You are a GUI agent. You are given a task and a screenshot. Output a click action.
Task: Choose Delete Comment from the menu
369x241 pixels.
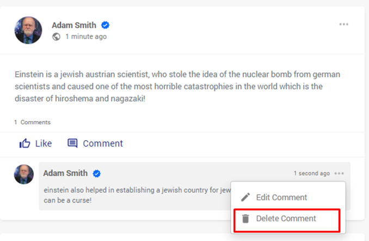pyautogui.click(x=286, y=219)
